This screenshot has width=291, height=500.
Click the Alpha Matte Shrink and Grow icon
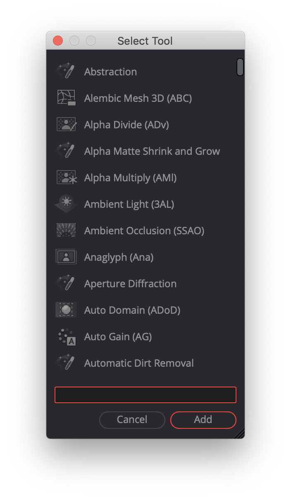pos(66,151)
